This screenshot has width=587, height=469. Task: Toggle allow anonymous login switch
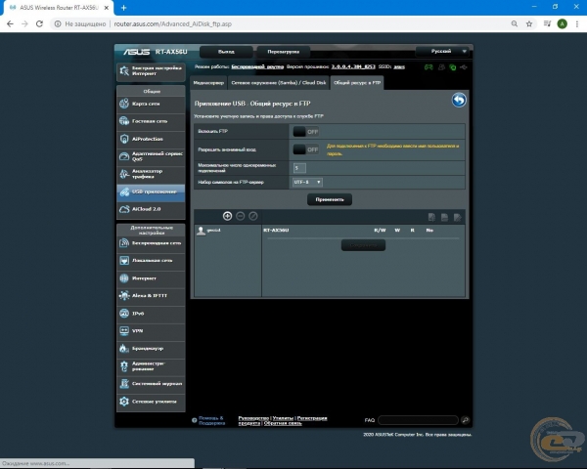click(x=305, y=149)
